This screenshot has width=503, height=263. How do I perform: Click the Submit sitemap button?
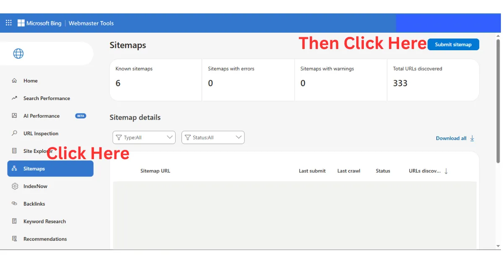453,44
